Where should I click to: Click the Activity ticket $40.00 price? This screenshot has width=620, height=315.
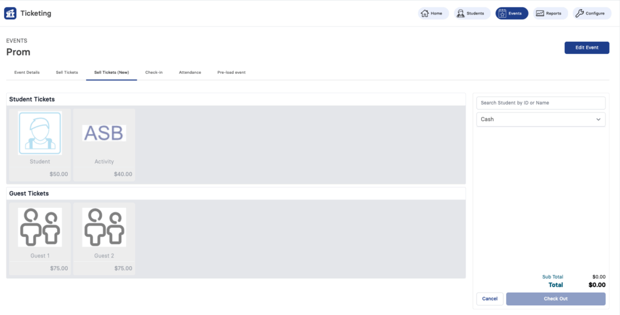click(x=123, y=174)
